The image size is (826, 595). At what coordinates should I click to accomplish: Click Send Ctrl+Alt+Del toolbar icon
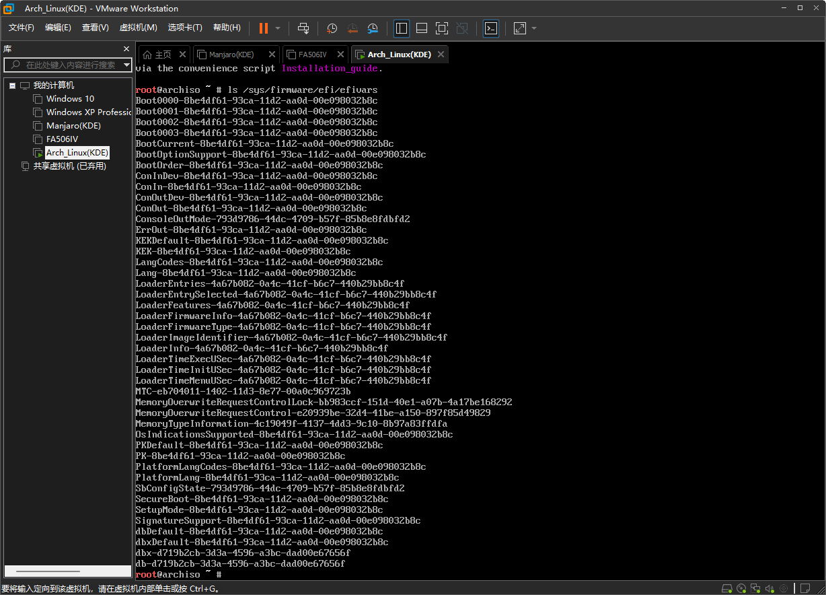(303, 28)
